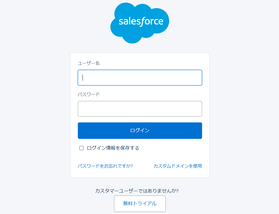Click the divider line above the password link

(x=140, y=157)
